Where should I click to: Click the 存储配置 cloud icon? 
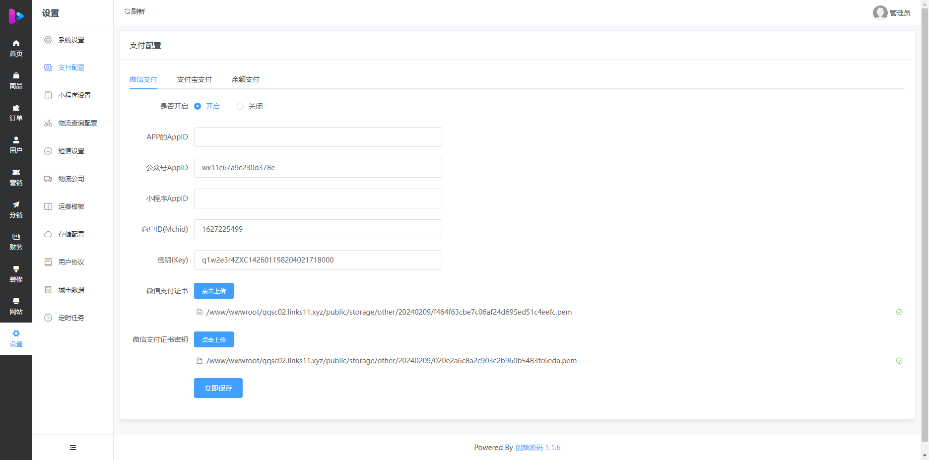tap(48, 234)
